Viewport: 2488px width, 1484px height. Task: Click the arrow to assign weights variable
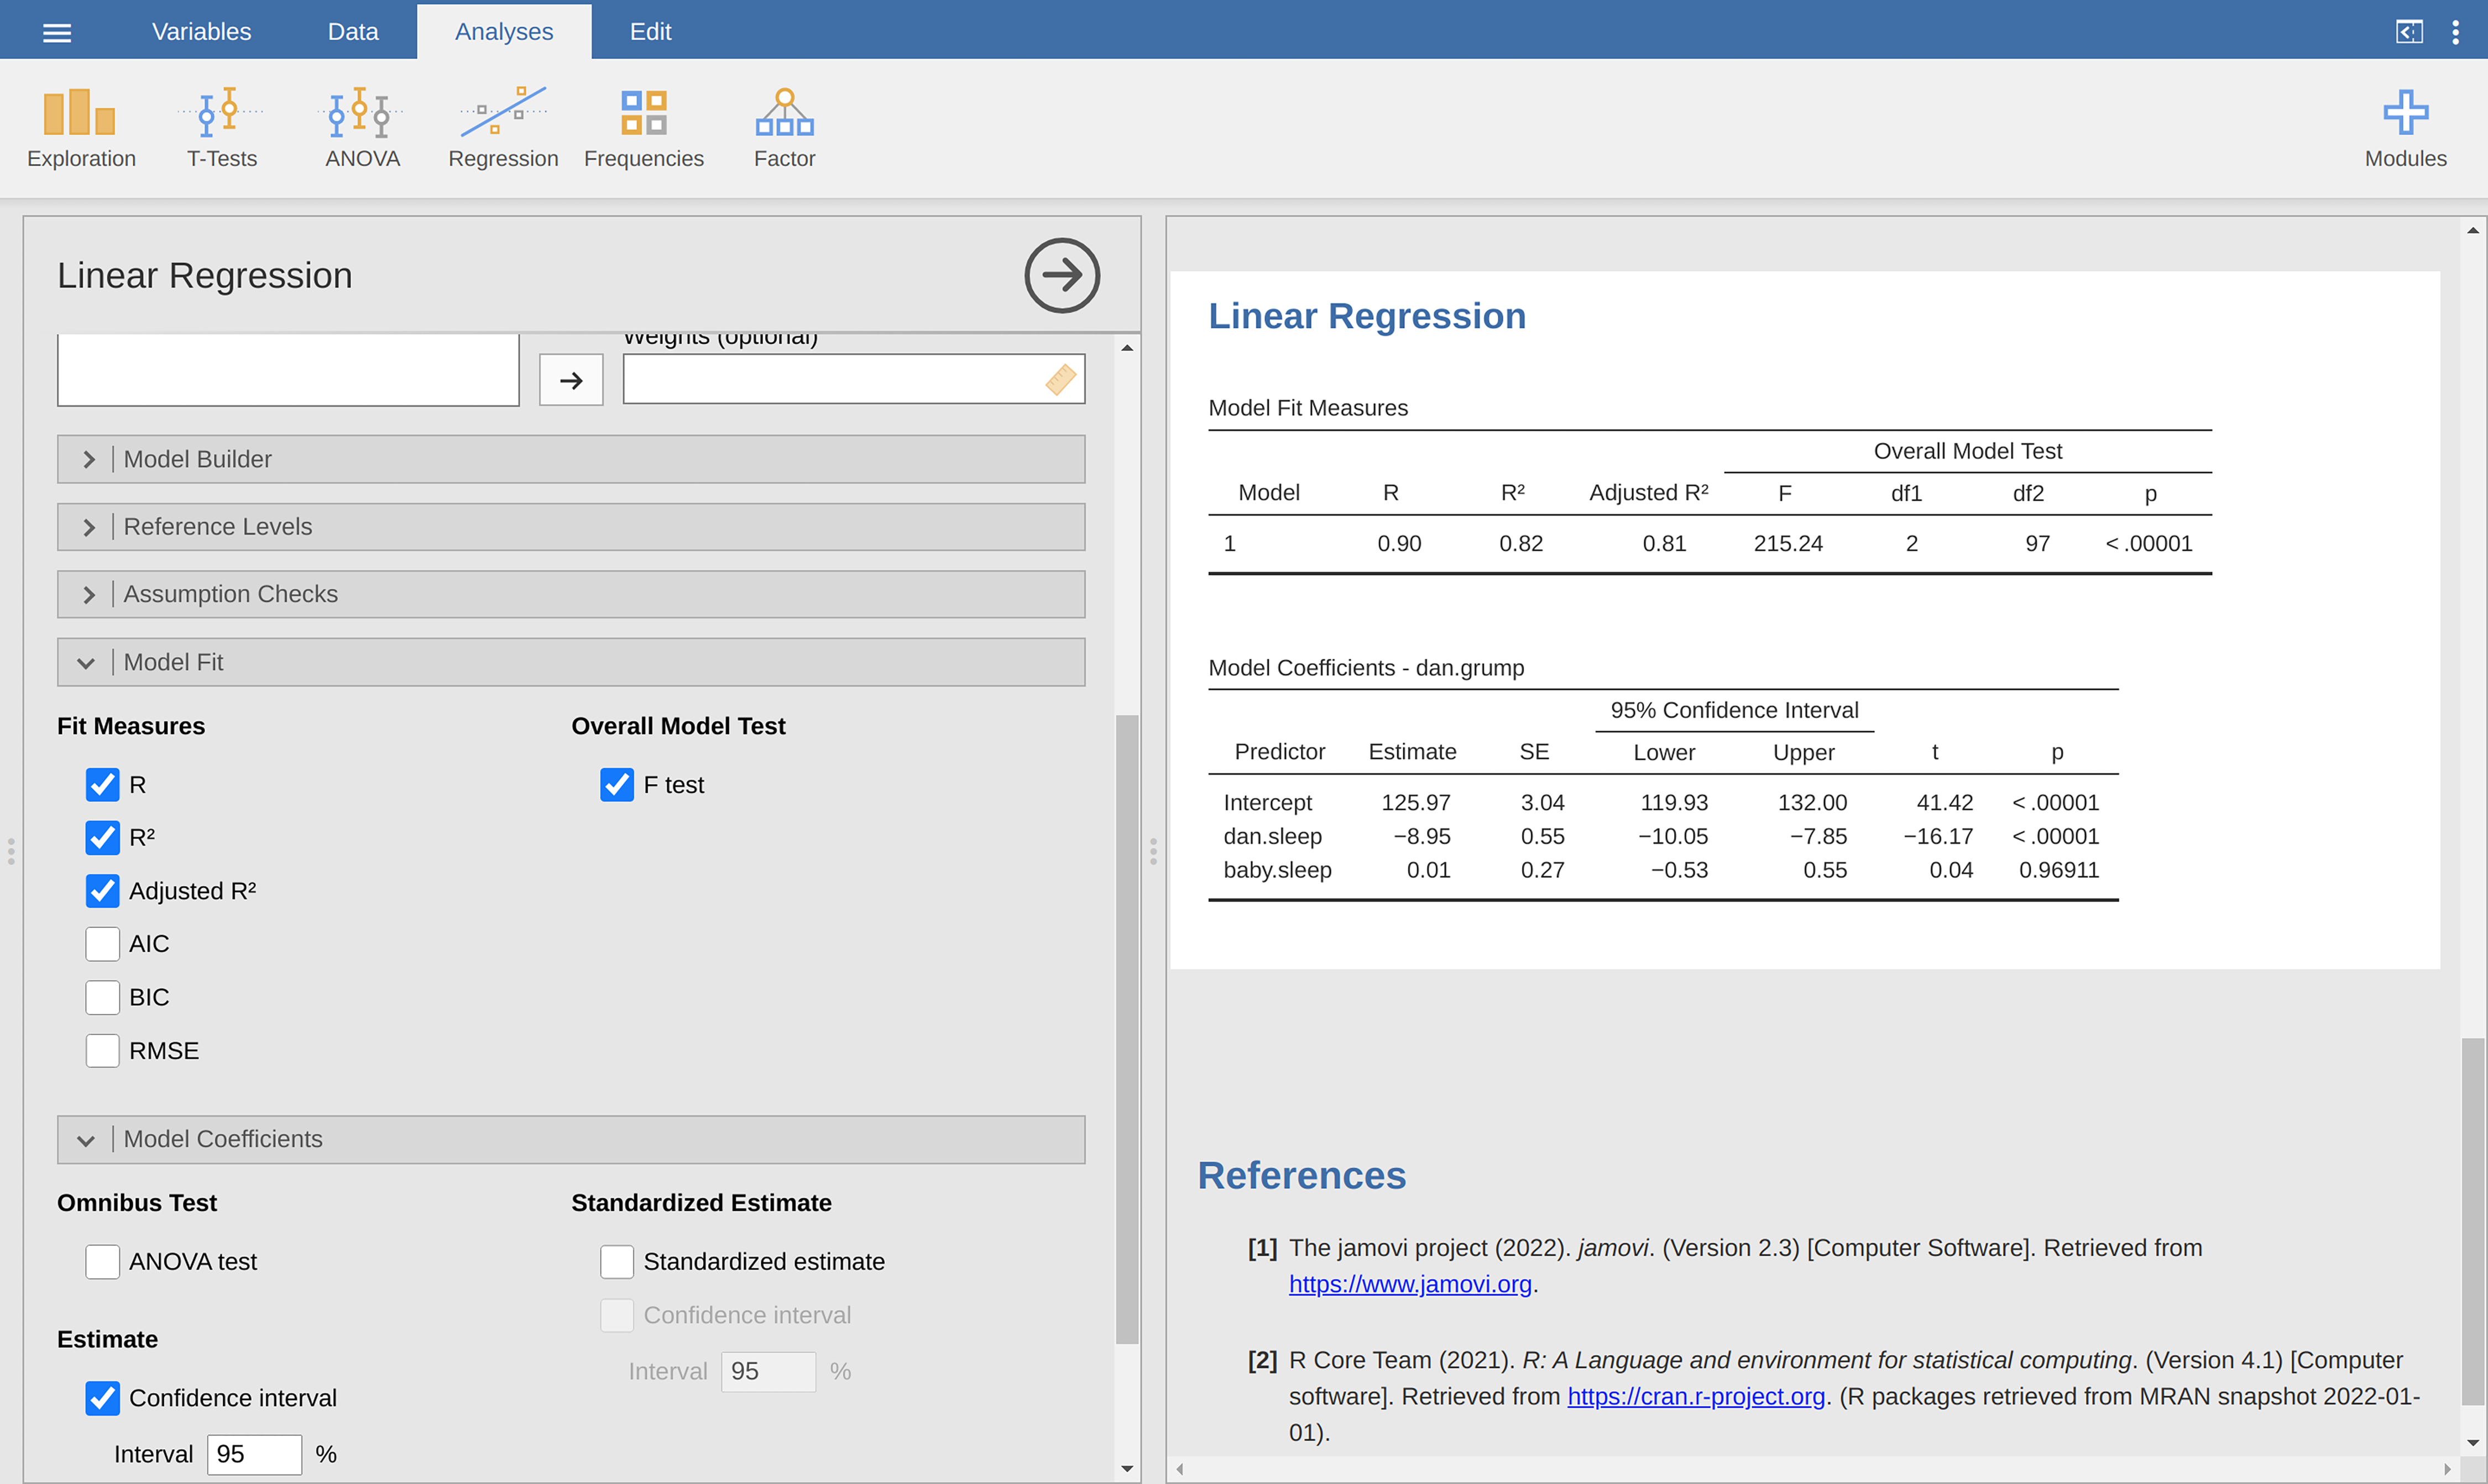click(x=571, y=380)
